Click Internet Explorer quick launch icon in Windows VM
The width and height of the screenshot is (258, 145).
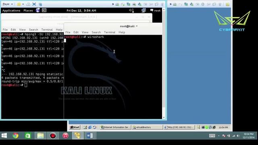pos(90,127)
